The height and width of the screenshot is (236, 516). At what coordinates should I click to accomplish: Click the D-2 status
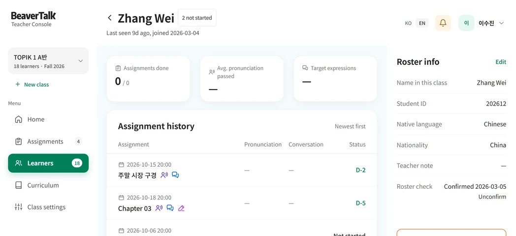coord(361,170)
